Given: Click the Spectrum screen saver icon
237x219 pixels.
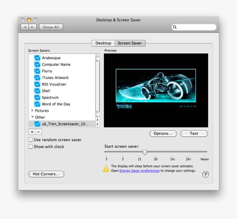Looking at the screenshot, I should click(x=37, y=97).
